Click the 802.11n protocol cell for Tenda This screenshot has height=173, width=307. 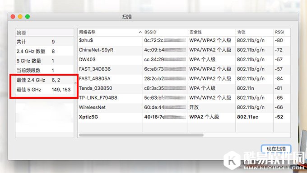(x=246, y=88)
